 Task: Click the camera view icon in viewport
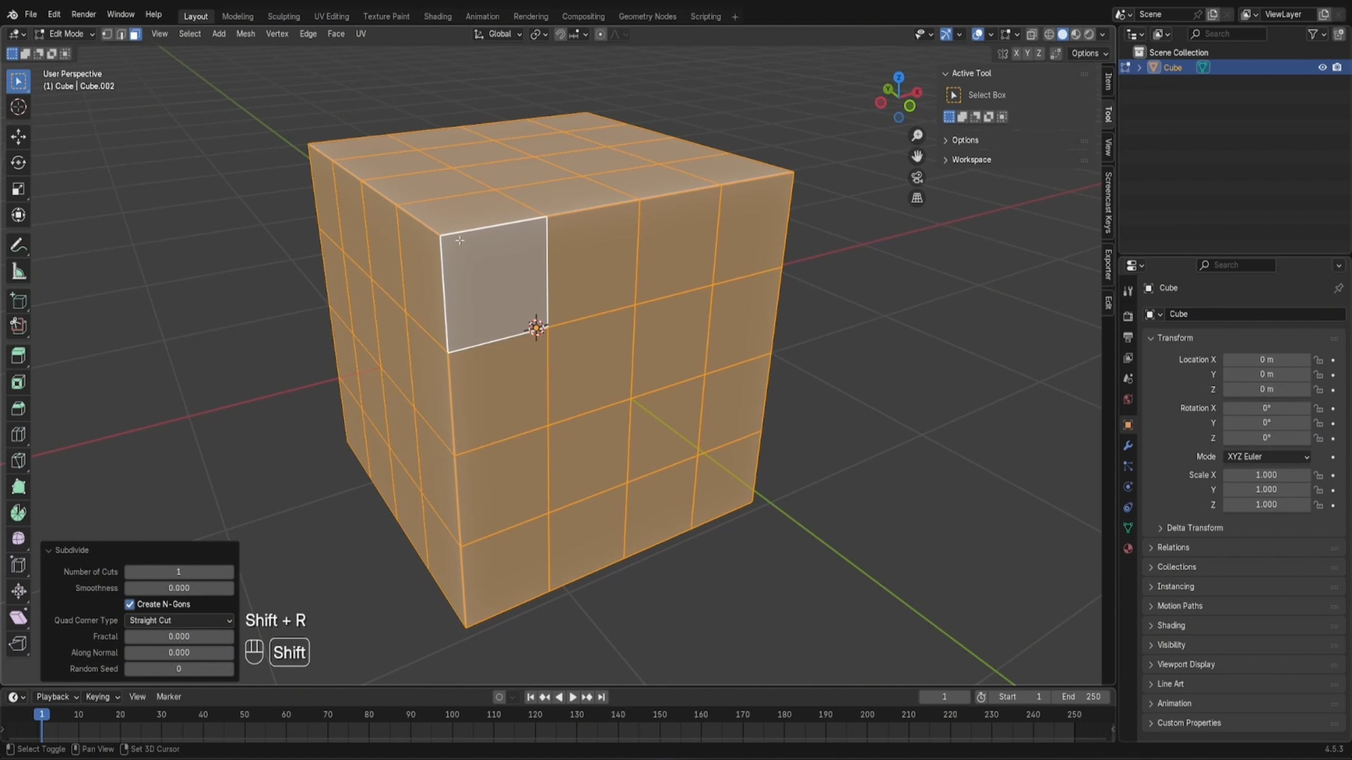[917, 177]
